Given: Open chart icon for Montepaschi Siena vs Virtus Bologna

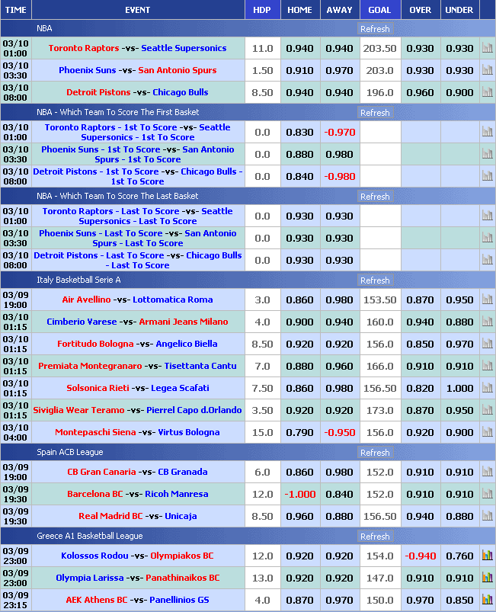Looking at the screenshot, I should click(487, 432).
